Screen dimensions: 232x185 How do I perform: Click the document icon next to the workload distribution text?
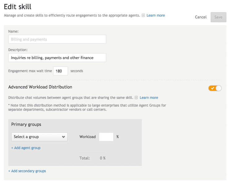136,98
